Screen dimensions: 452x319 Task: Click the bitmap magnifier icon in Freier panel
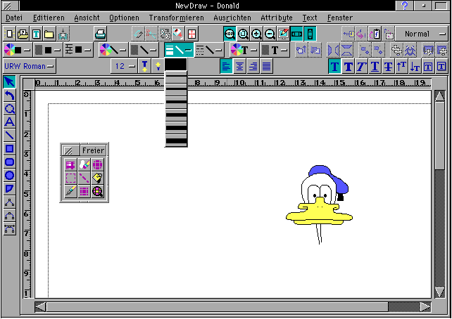tap(98, 191)
